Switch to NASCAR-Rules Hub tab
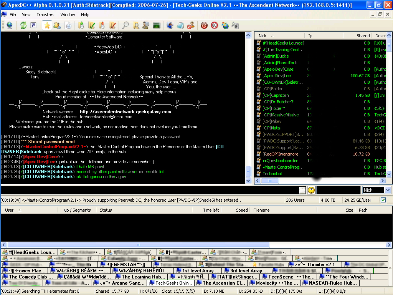Viewport: 393px width, 295px height. pos(330,283)
